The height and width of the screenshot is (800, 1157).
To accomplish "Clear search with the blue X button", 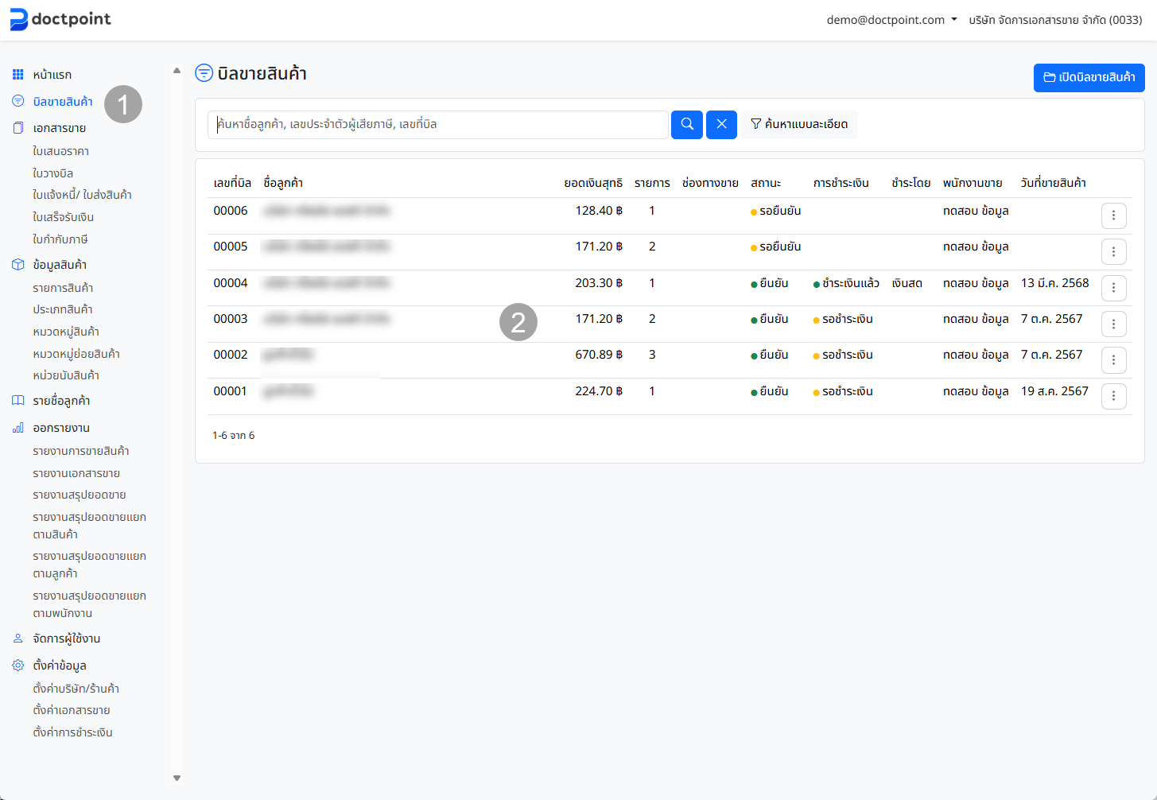I will [x=721, y=124].
